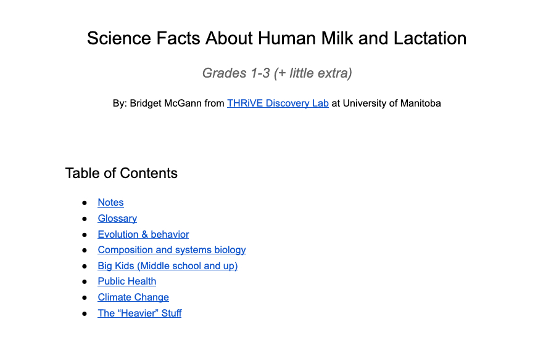Click the document title about Human Milk

tap(276, 38)
